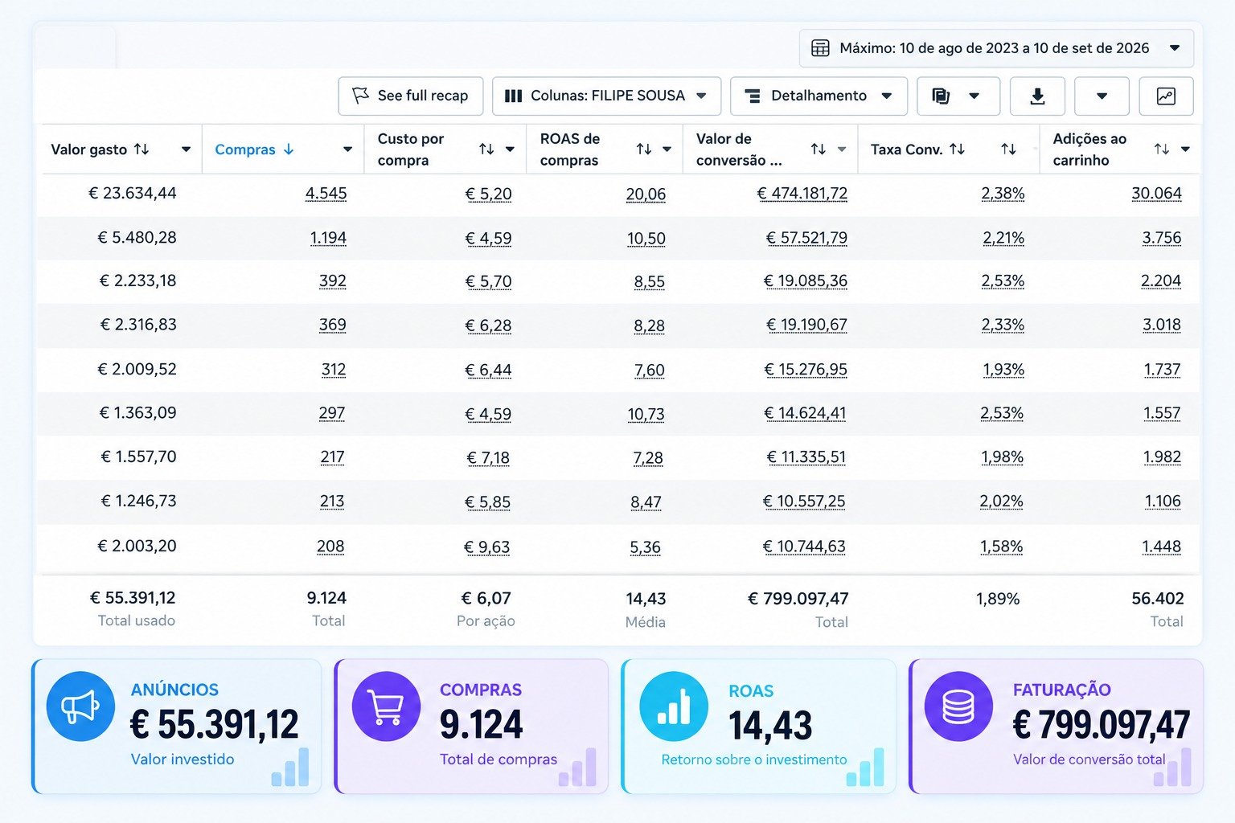
Task: Sort by Custo por compra arrows icon
Action: [x=486, y=149]
